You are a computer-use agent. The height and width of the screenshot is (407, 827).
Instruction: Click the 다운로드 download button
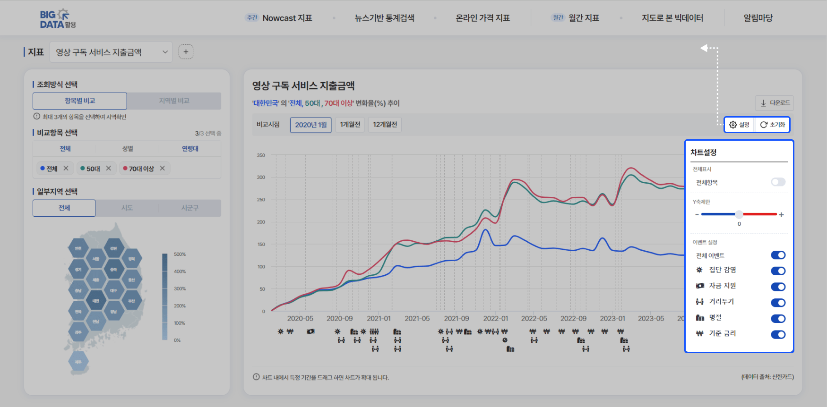coord(775,103)
